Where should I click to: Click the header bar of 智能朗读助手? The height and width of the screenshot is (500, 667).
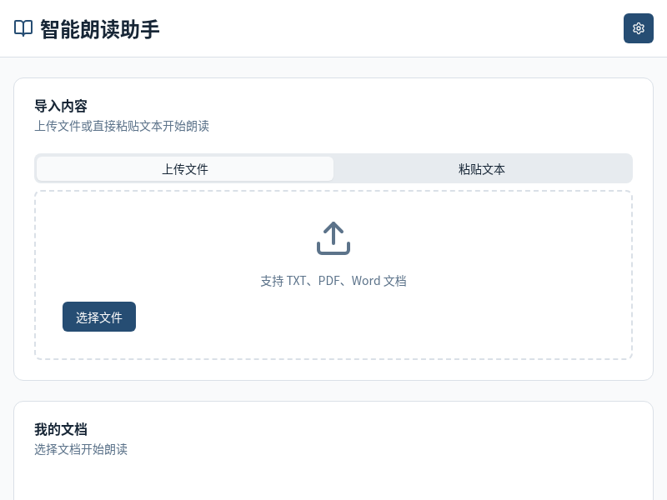point(333,28)
